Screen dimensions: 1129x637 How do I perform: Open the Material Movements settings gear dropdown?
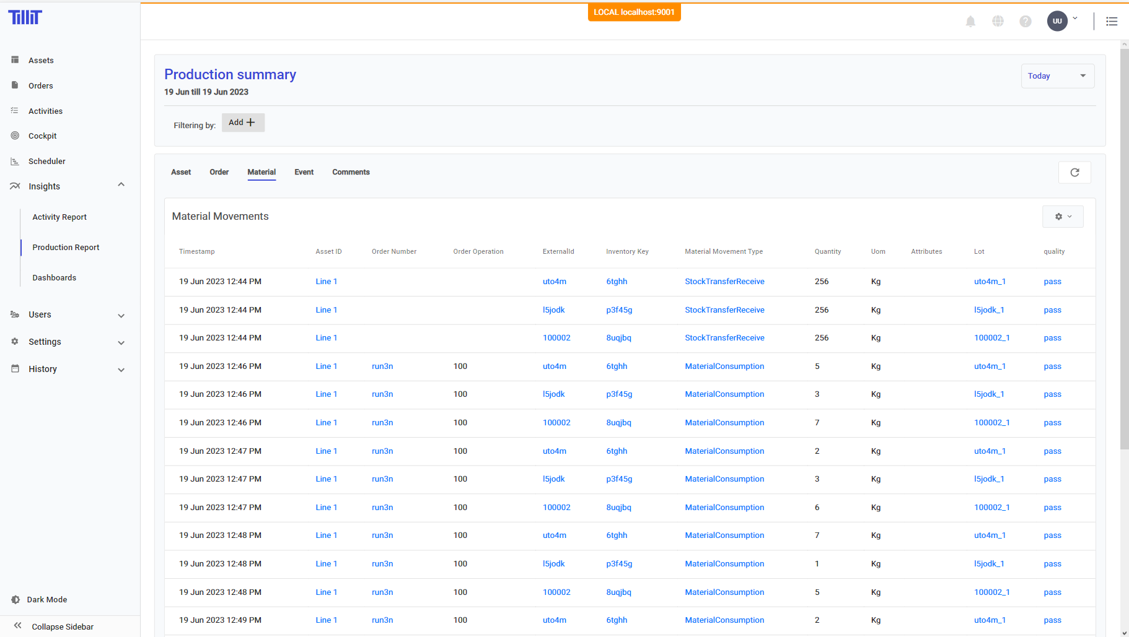(x=1063, y=217)
